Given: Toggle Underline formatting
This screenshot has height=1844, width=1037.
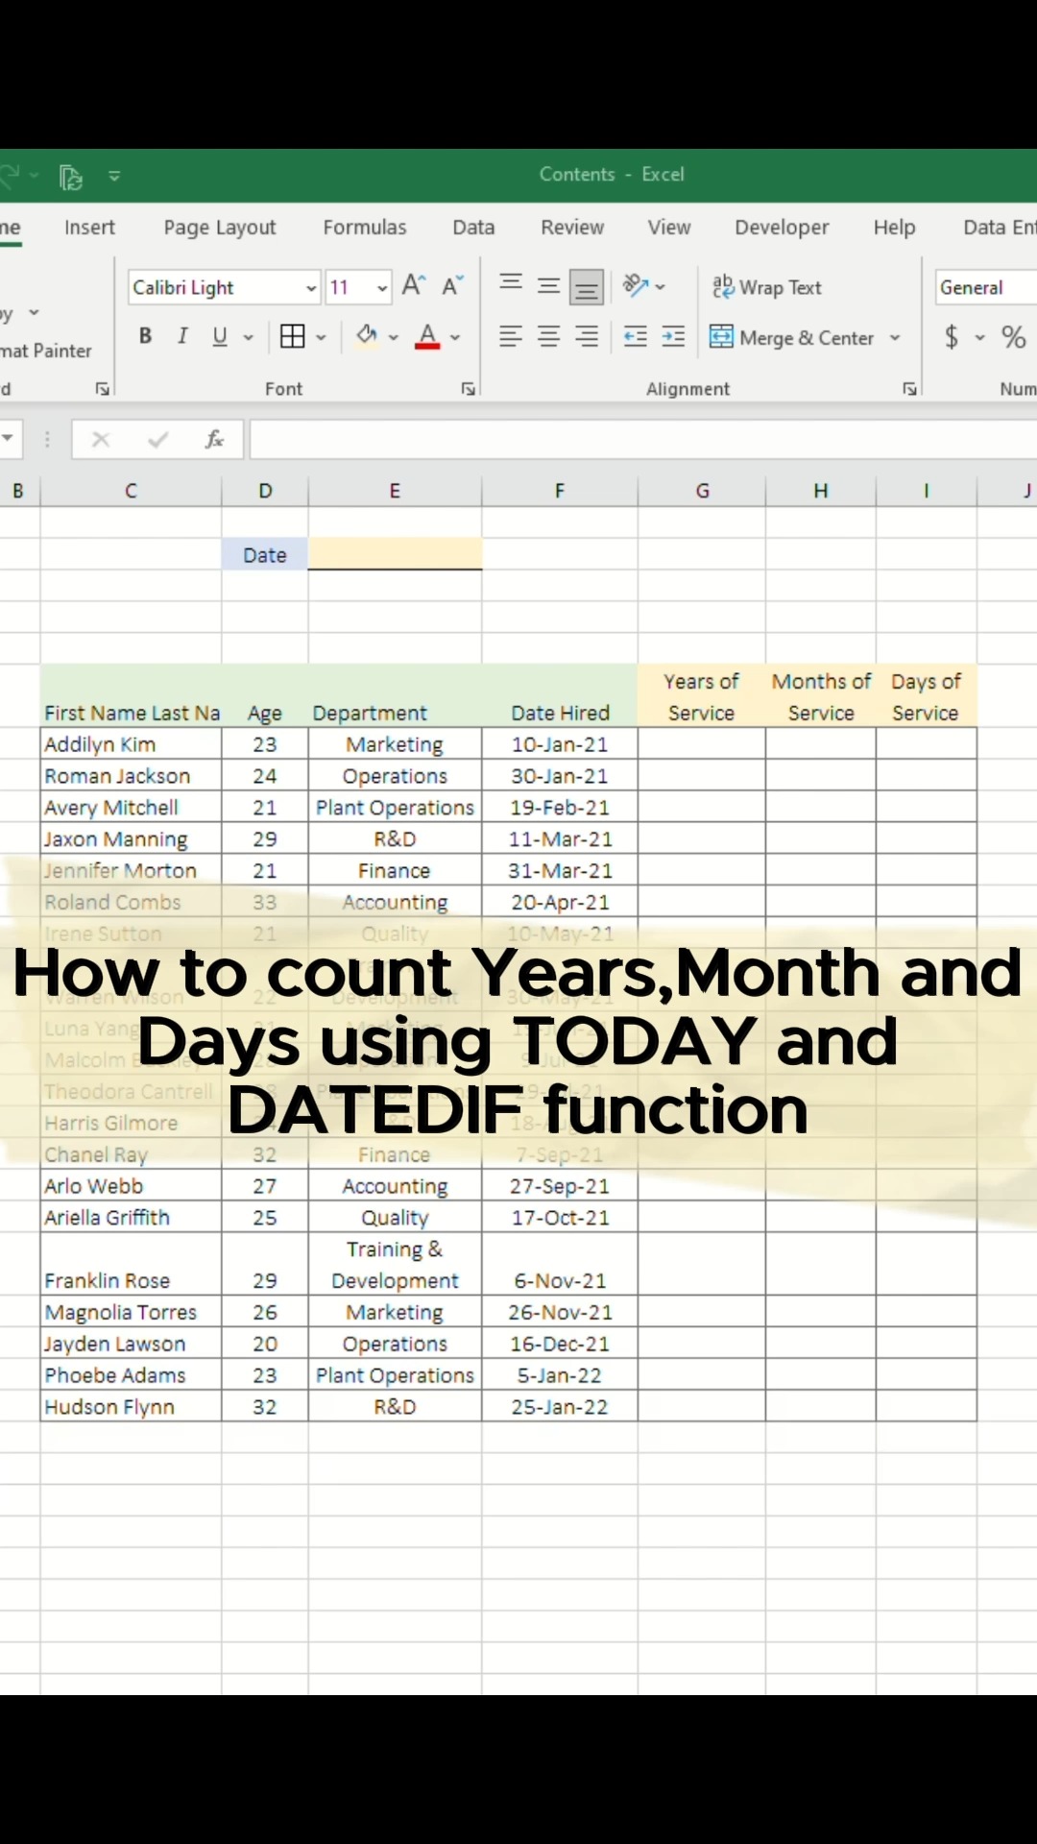Looking at the screenshot, I should click(220, 336).
